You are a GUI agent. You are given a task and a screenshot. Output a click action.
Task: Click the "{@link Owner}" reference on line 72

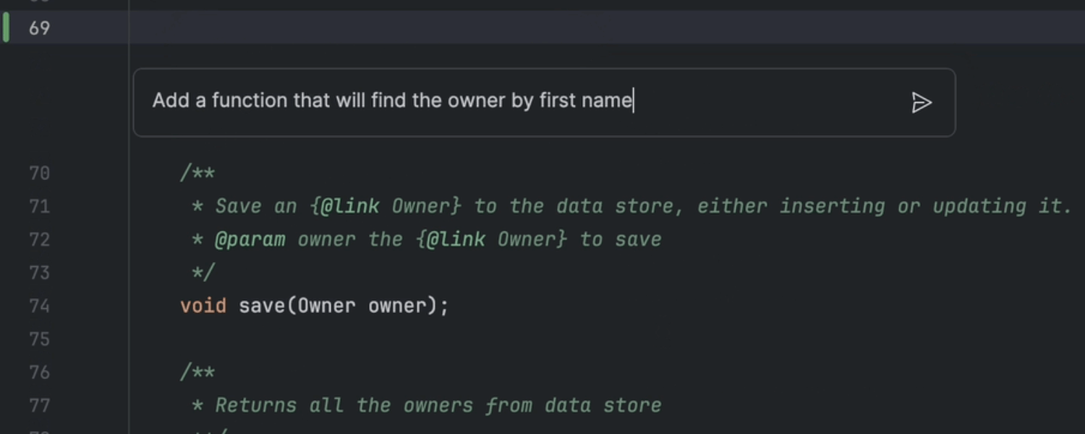tap(491, 239)
